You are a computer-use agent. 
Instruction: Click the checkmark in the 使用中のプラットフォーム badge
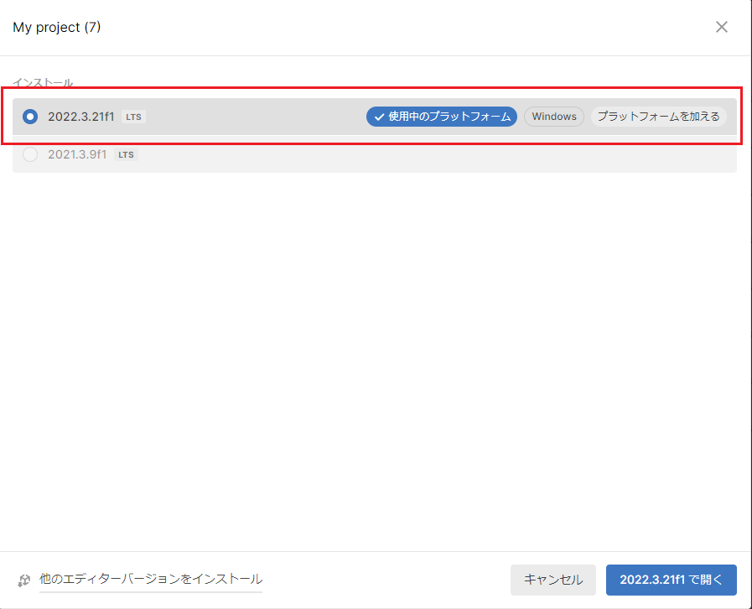[x=379, y=117]
